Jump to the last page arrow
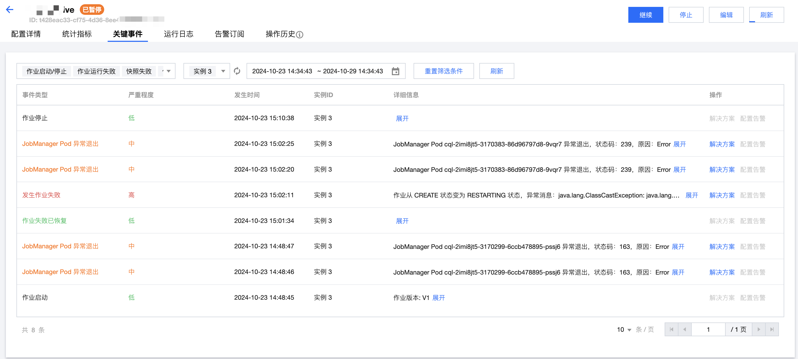The width and height of the screenshot is (798, 359). 772,329
